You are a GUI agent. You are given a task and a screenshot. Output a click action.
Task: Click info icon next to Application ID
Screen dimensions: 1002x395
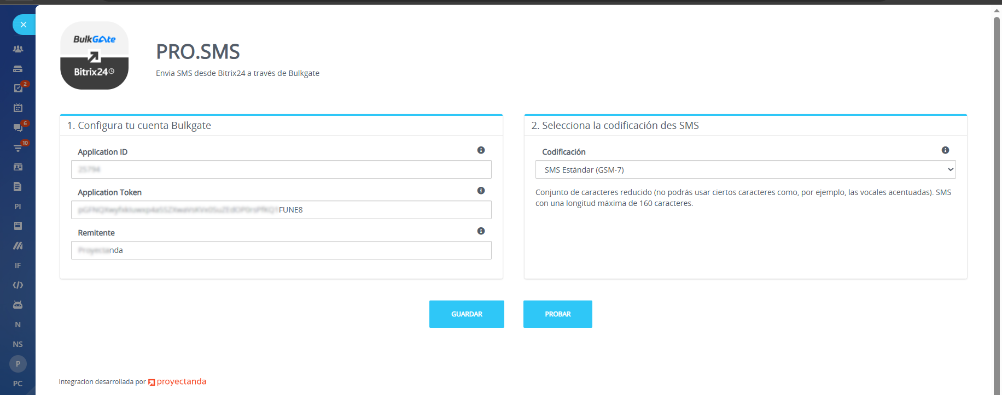click(481, 150)
